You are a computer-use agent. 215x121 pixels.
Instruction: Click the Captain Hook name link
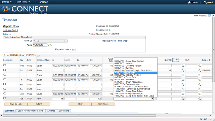pos(11,26)
